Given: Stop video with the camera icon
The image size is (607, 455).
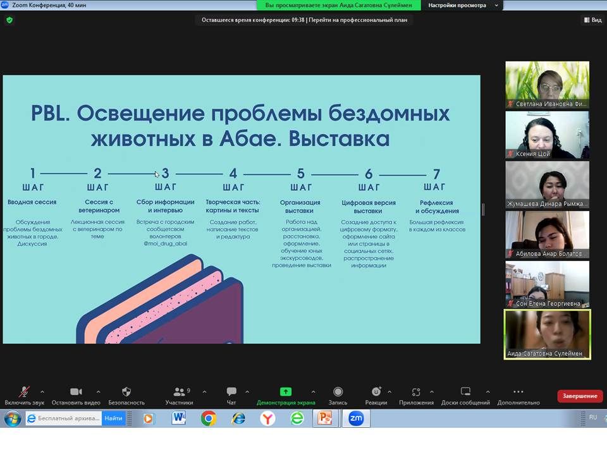Looking at the screenshot, I should pyautogui.click(x=76, y=392).
